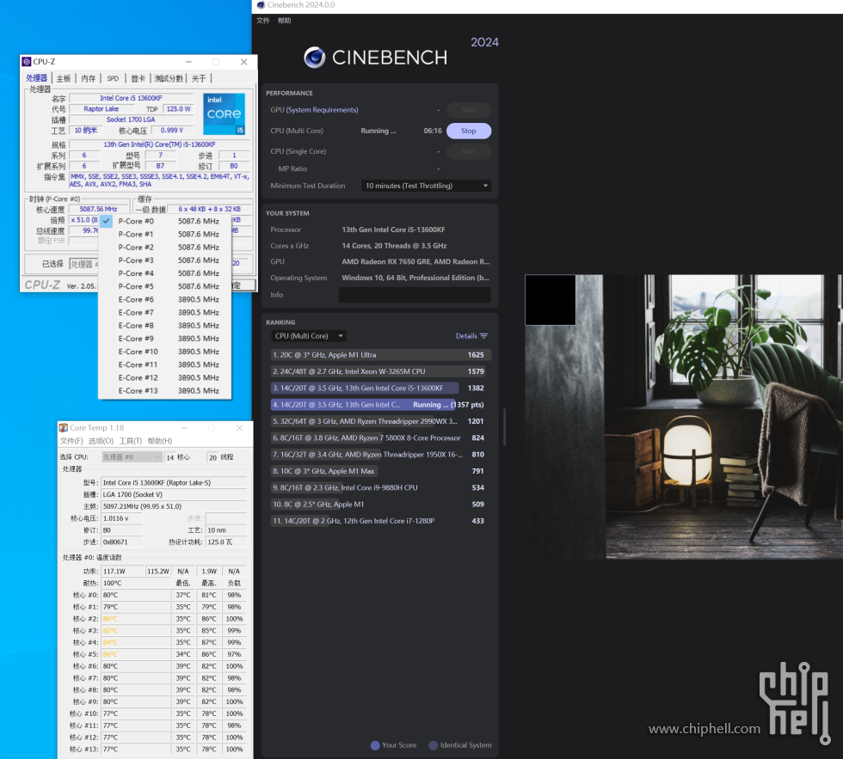Select the i5-13600KF row scoring 1382
This screenshot has height=759, width=843.
coord(380,388)
